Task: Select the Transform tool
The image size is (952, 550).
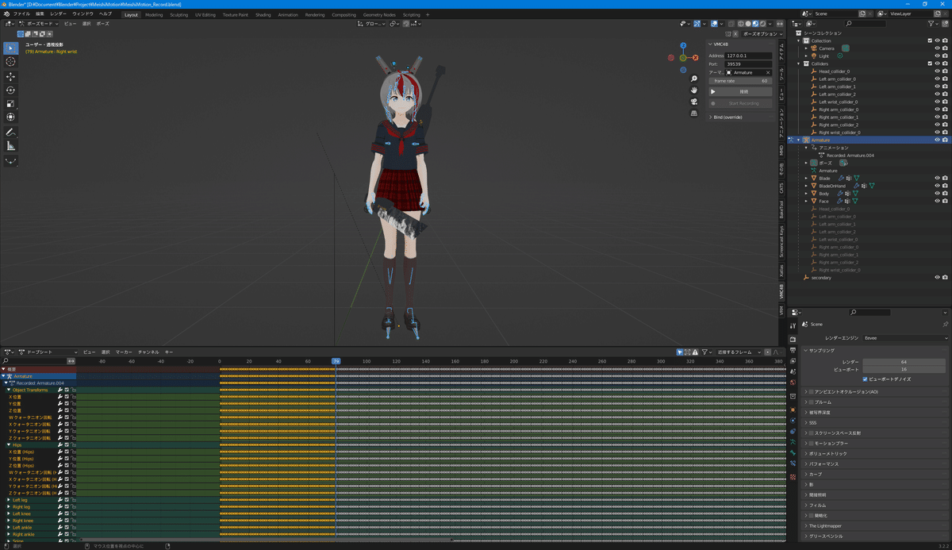Action: 10,117
